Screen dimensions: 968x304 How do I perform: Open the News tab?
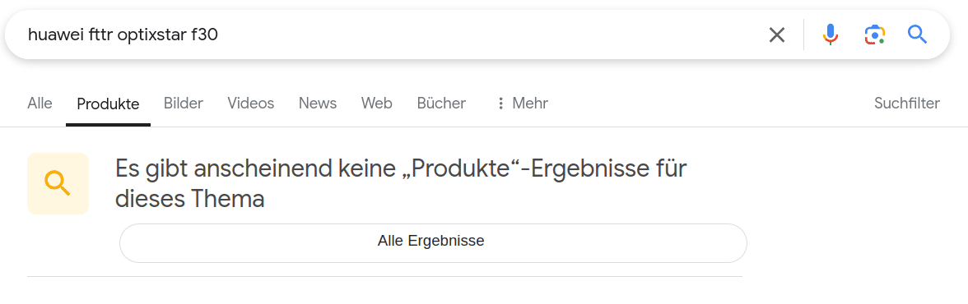pos(318,103)
